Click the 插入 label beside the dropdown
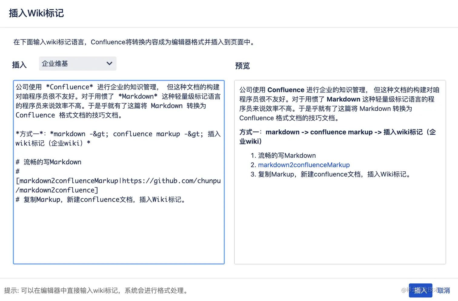The image size is (458, 301). click(19, 65)
